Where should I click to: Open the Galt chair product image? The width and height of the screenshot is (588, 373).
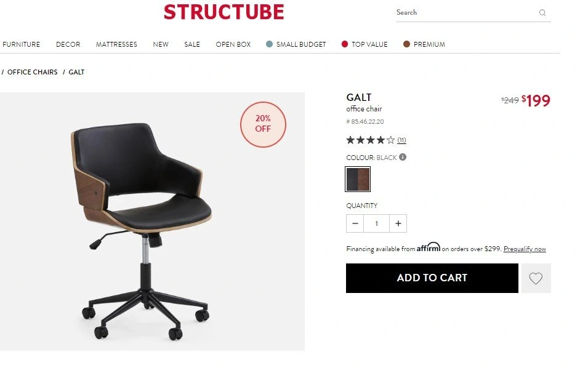152,222
